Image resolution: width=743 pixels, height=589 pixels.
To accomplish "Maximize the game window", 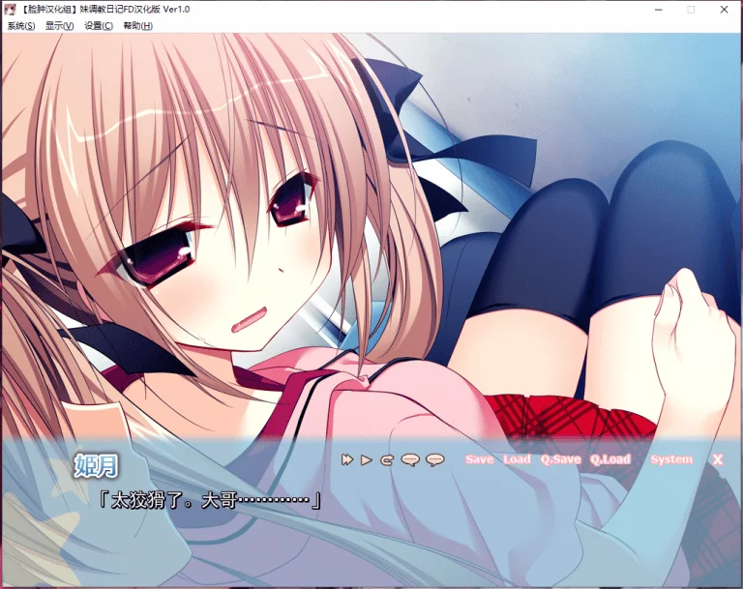I will pos(691,9).
